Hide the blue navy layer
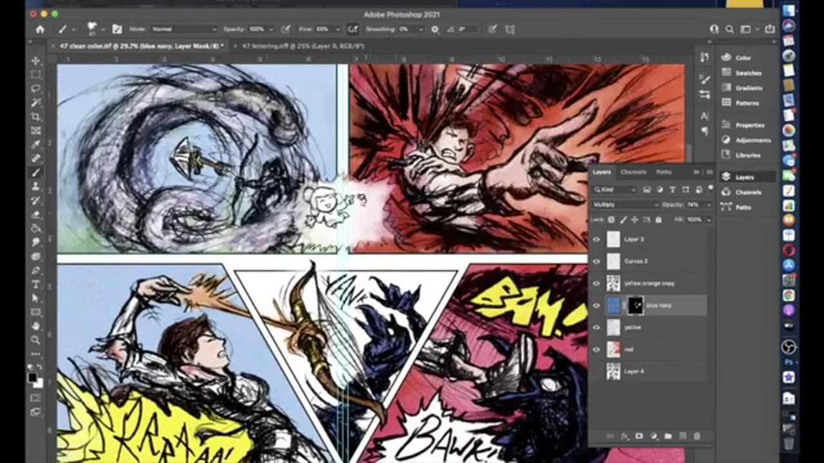The width and height of the screenshot is (824, 463). (x=596, y=305)
